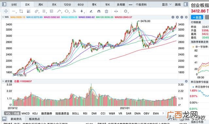Viewport: 209px width, 124px height.
Task: Select the straight line drawing tool
Action: (14, 11)
